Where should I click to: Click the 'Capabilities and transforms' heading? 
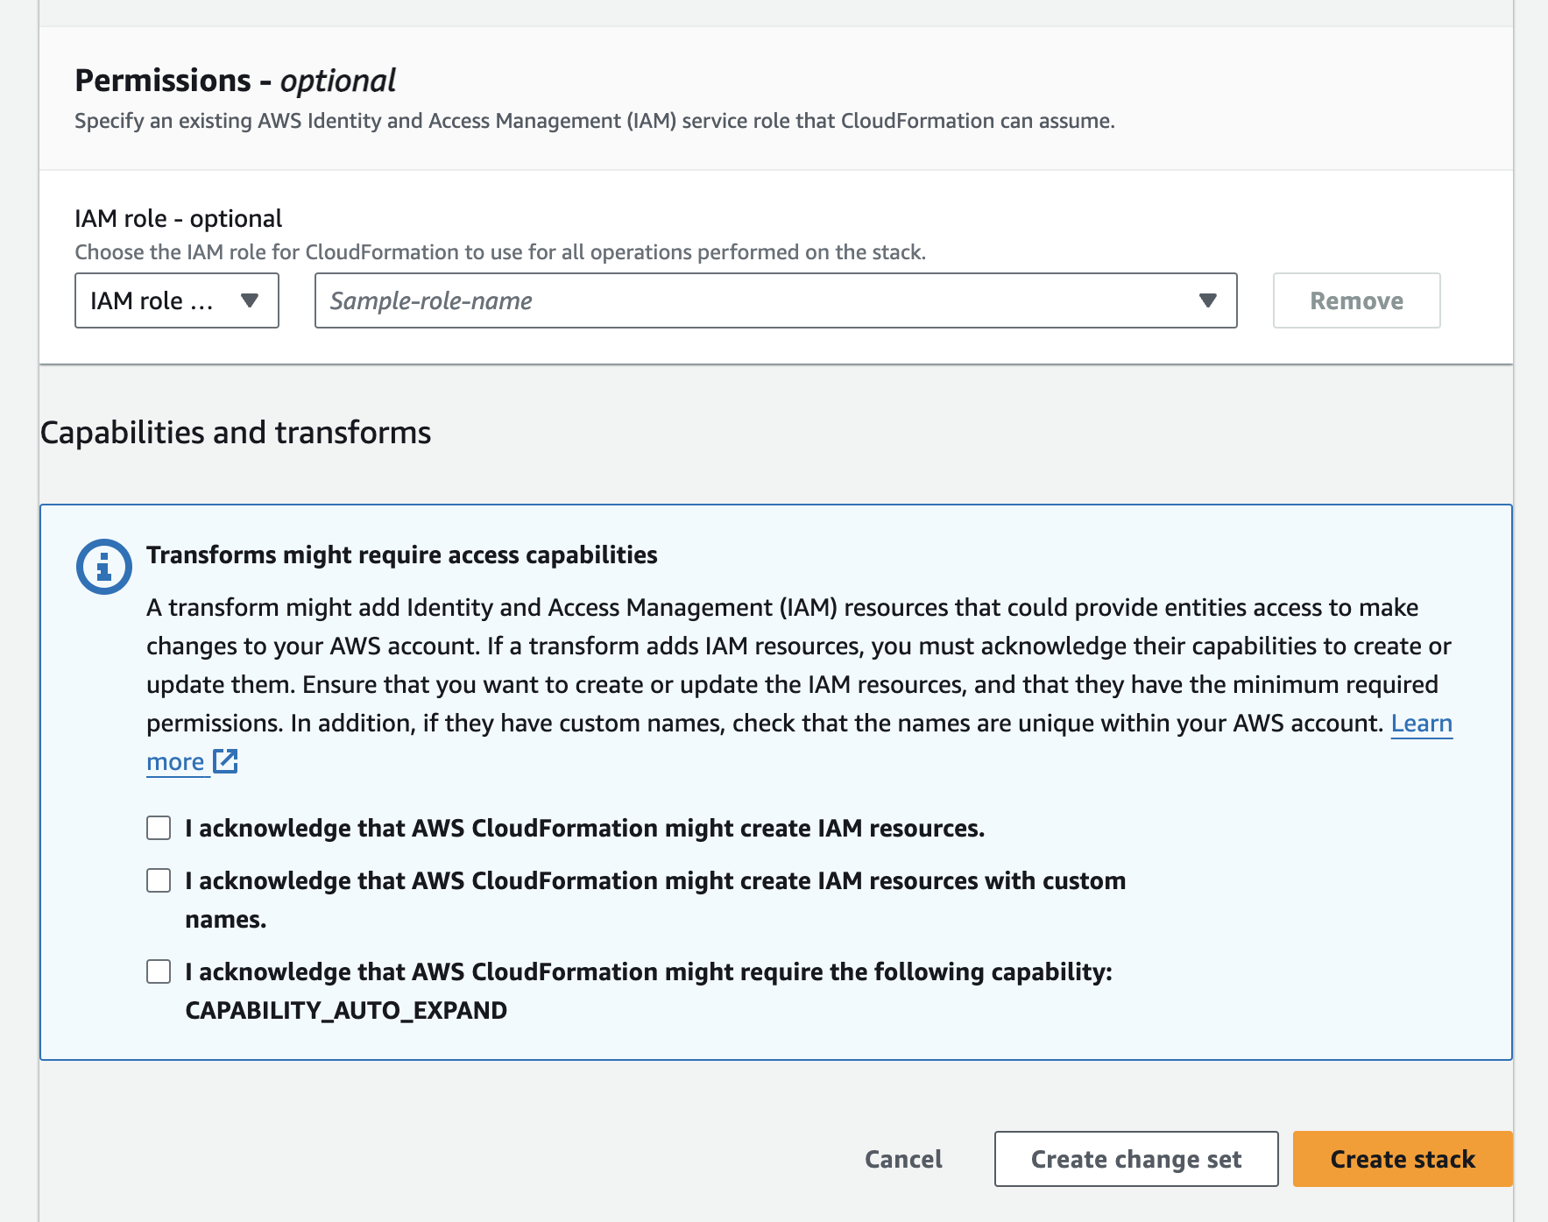point(236,433)
